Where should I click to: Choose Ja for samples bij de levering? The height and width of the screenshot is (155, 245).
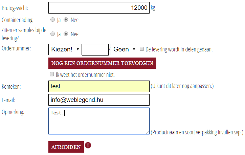[52, 34]
